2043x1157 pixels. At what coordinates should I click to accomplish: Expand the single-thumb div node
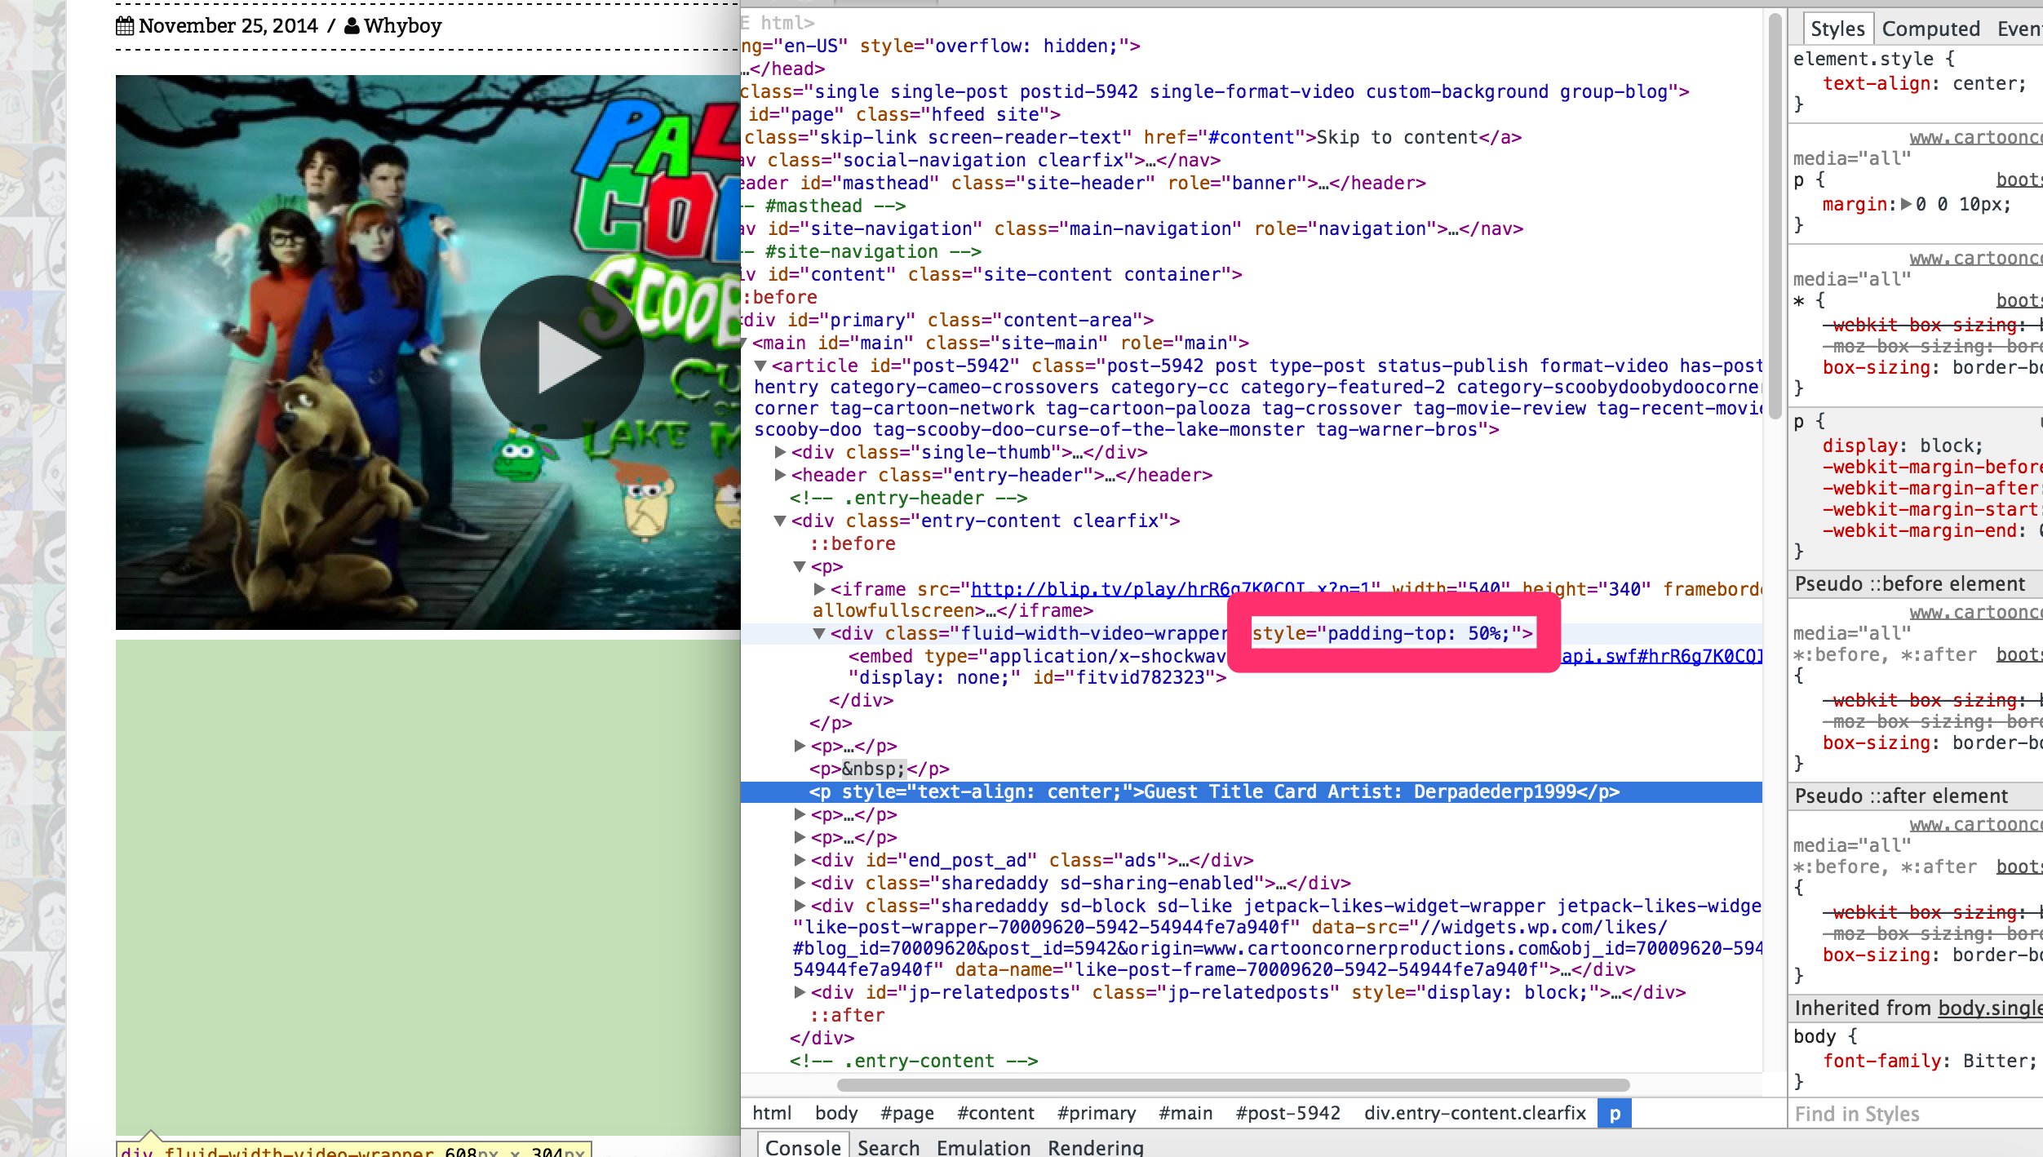[780, 452]
